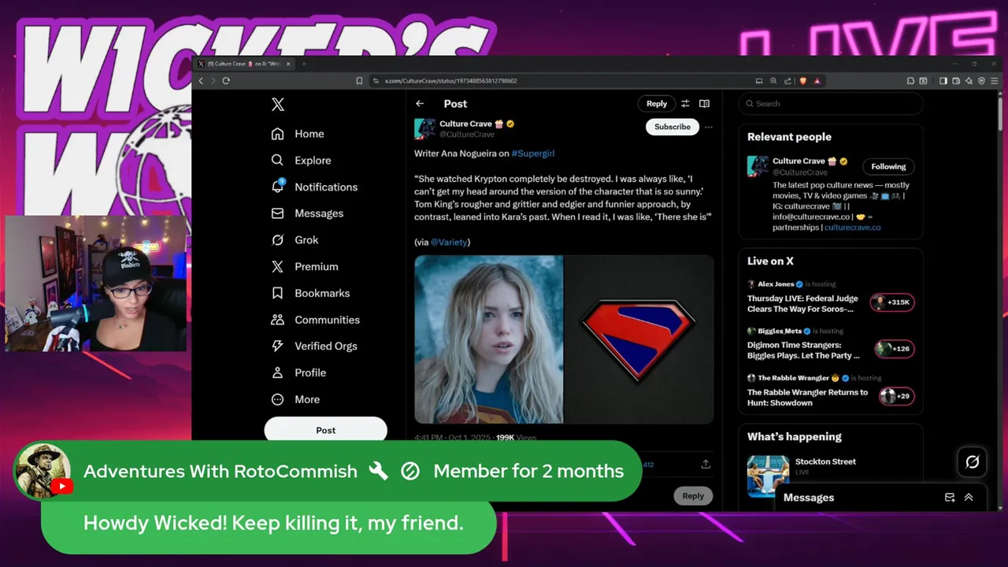This screenshot has height=567, width=1008.
Task: Click the zoom magnifier icon in the address bar
Action: [773, 80]
